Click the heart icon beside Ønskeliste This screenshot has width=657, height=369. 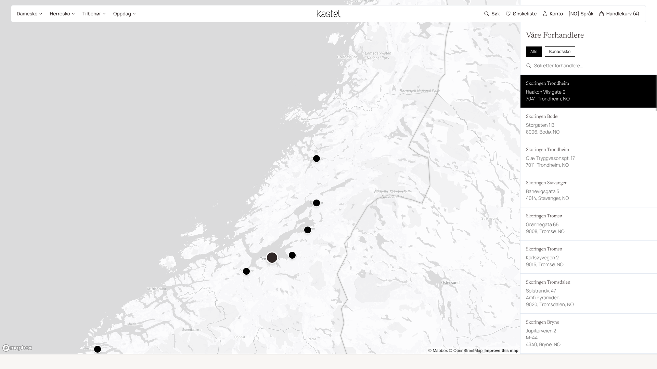[508, 14]
